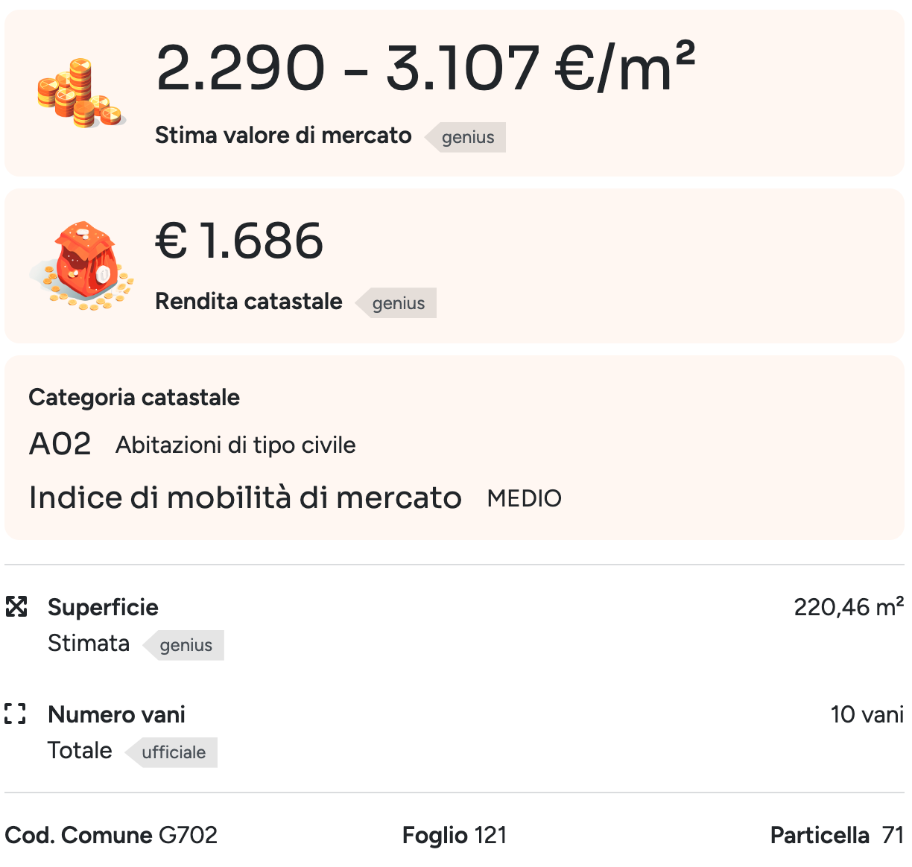
Task: Click the ufficiale badge next to Totale
Action: [x=173, y=752]
